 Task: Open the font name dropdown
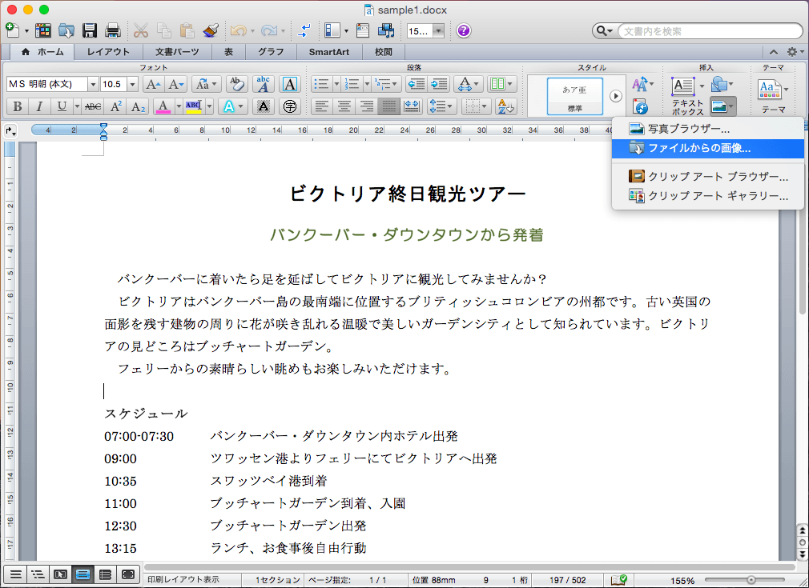(93, 84)
